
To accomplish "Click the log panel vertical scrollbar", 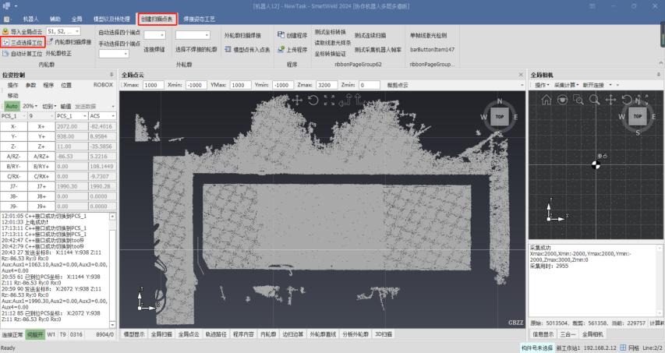I will click(x=111, y=265).
